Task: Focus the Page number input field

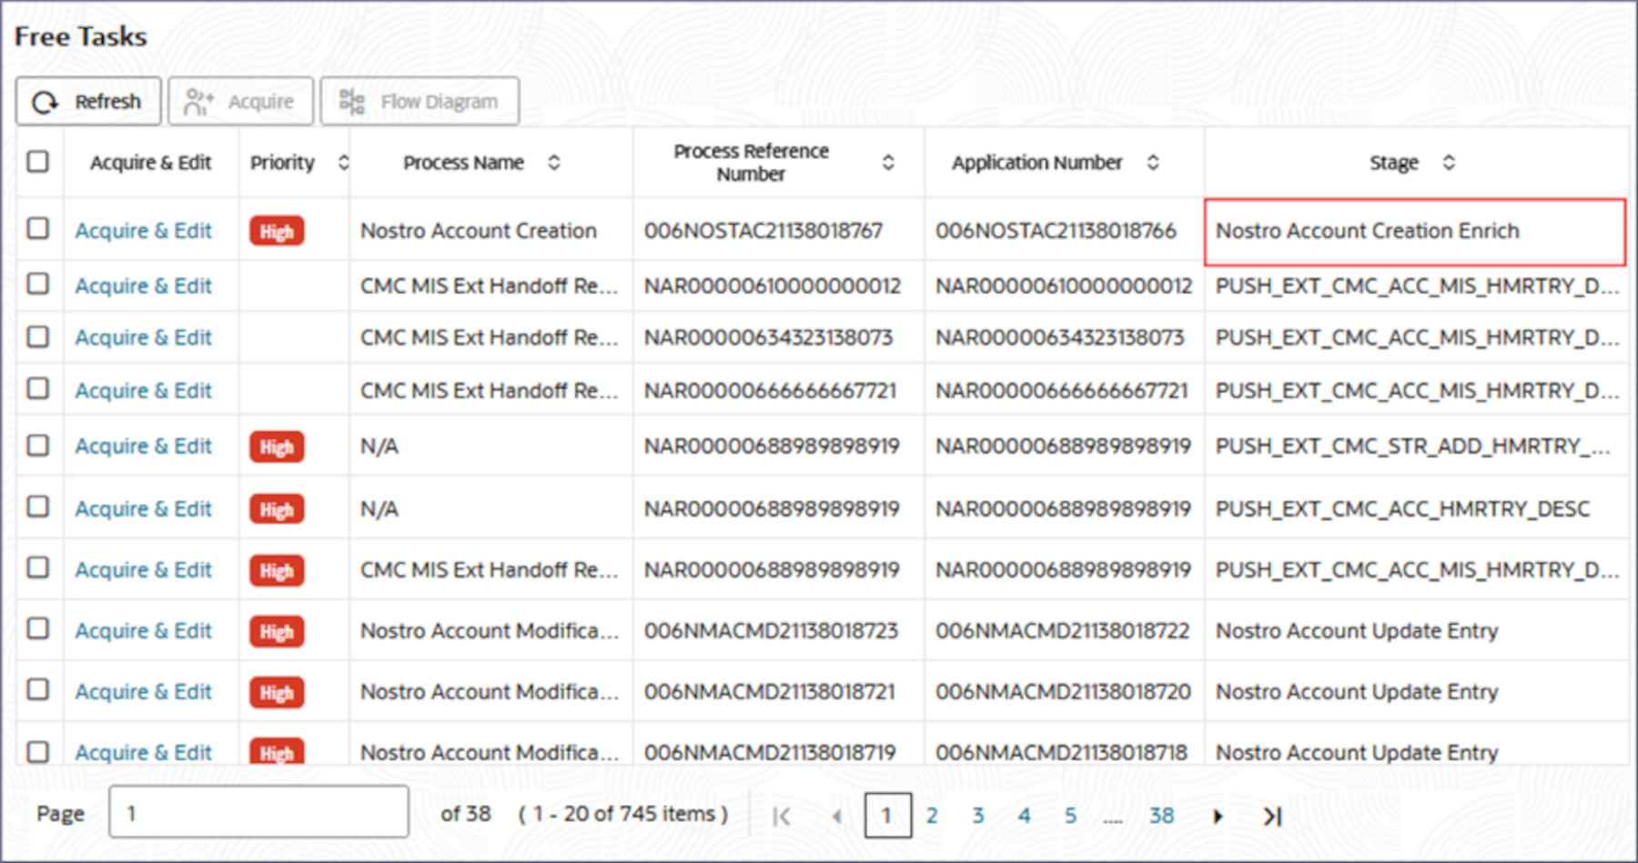Action: click(258, 812)
